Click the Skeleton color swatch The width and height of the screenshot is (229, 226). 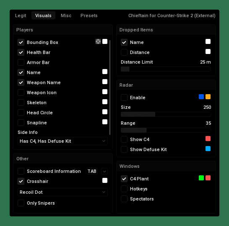(105, 102)
